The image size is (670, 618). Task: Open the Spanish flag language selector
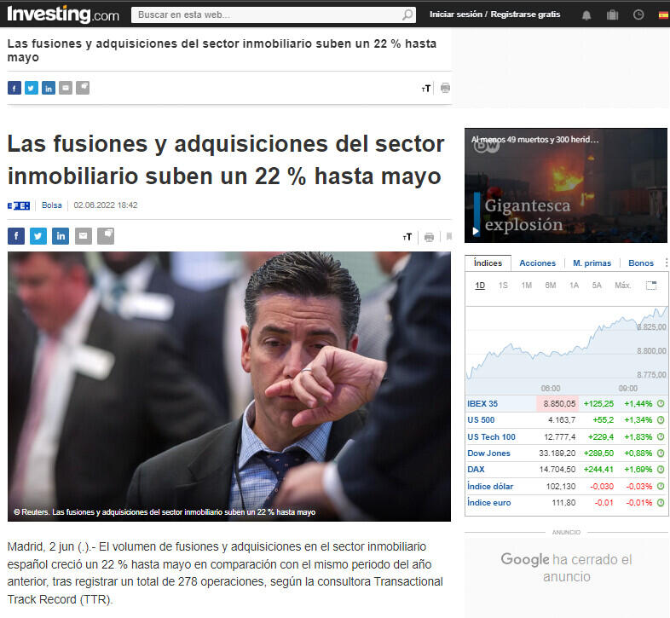point(662,14)
